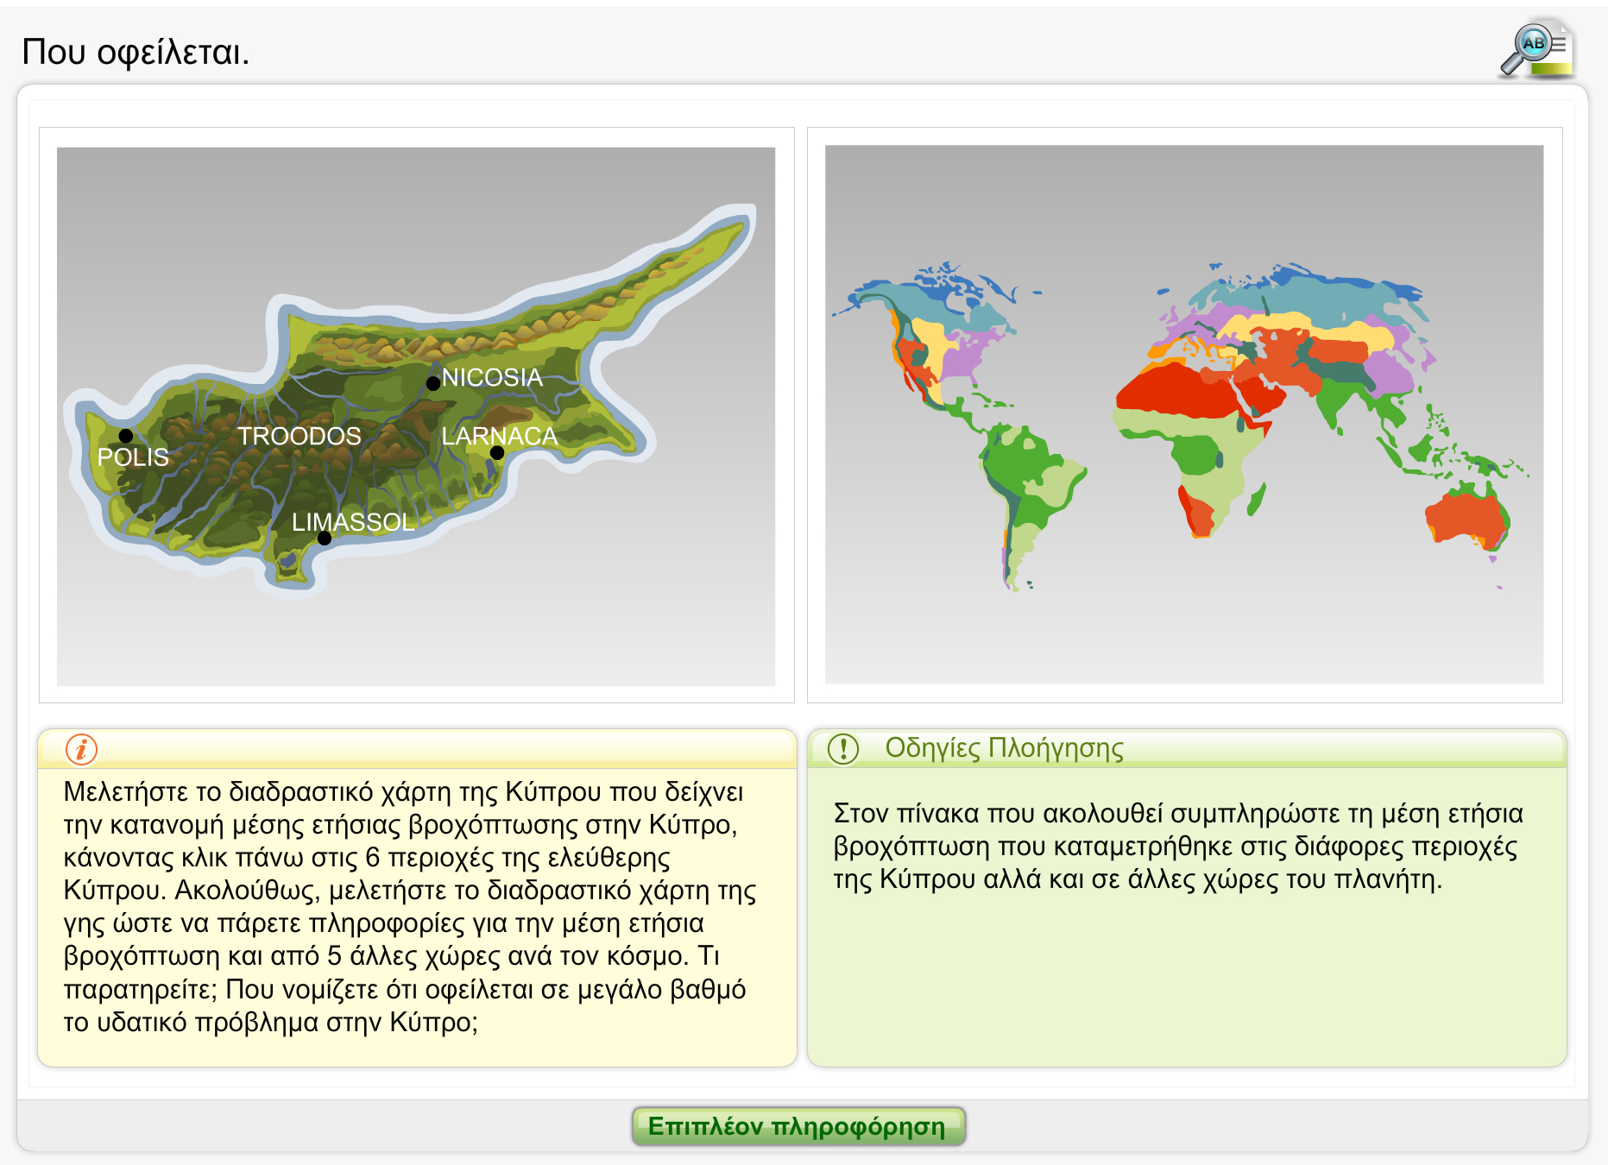
Task: Click the NICOSIA label on the map
Action: pyautogui.click(x=492, y=377)
